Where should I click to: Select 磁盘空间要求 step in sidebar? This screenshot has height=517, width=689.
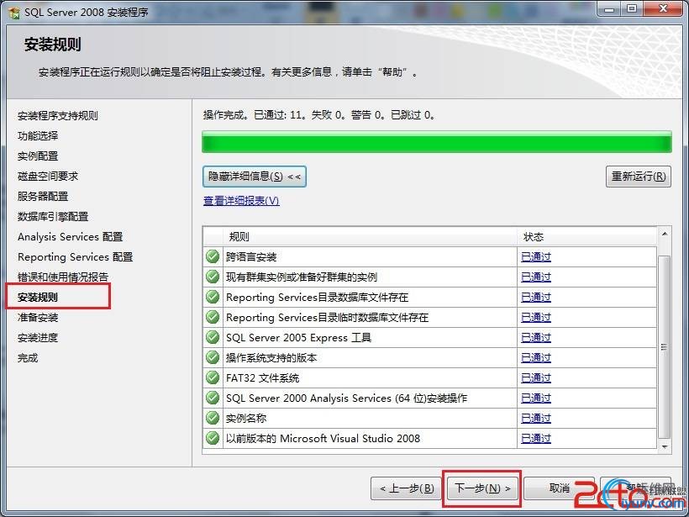coord(48,177)
